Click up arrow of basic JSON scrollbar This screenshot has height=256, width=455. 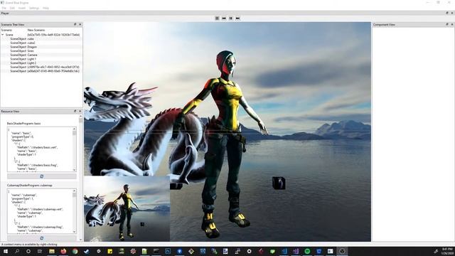[74, 129]
